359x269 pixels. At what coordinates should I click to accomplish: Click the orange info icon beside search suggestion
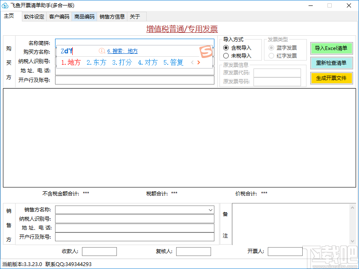pyautogui.click(x=102, y=51)
